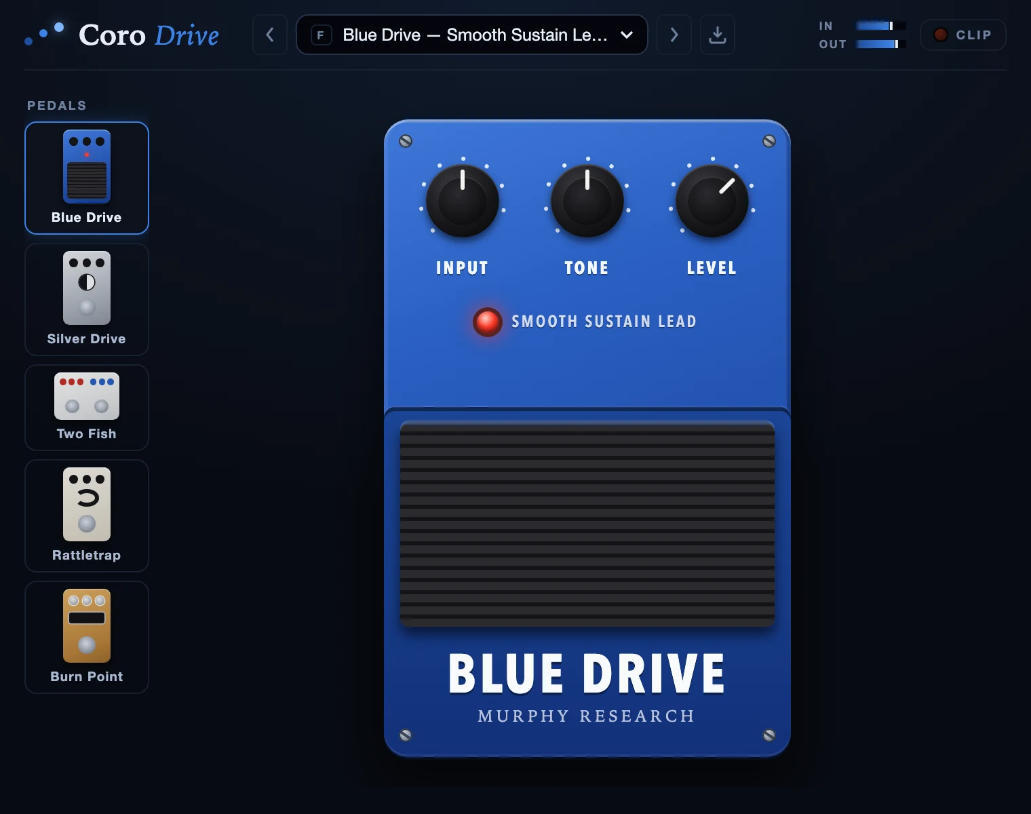Go to the previous preset arrow
1031x814 pixels.
click(x=270, y=35)
